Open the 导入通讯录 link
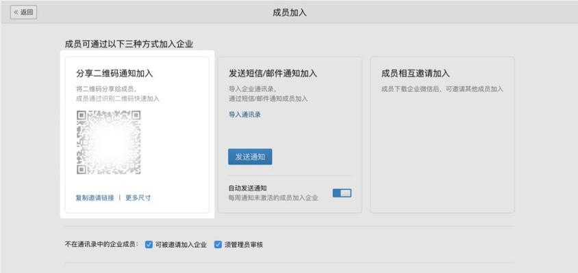578x273 pixels. coord(244,115)
